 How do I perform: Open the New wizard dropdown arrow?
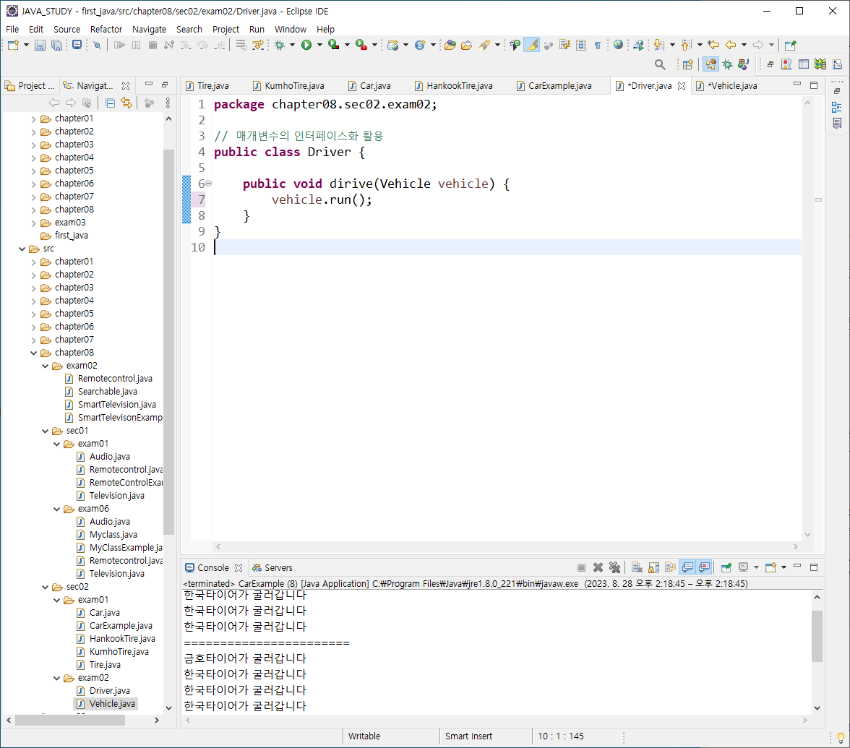click(26, 45)
